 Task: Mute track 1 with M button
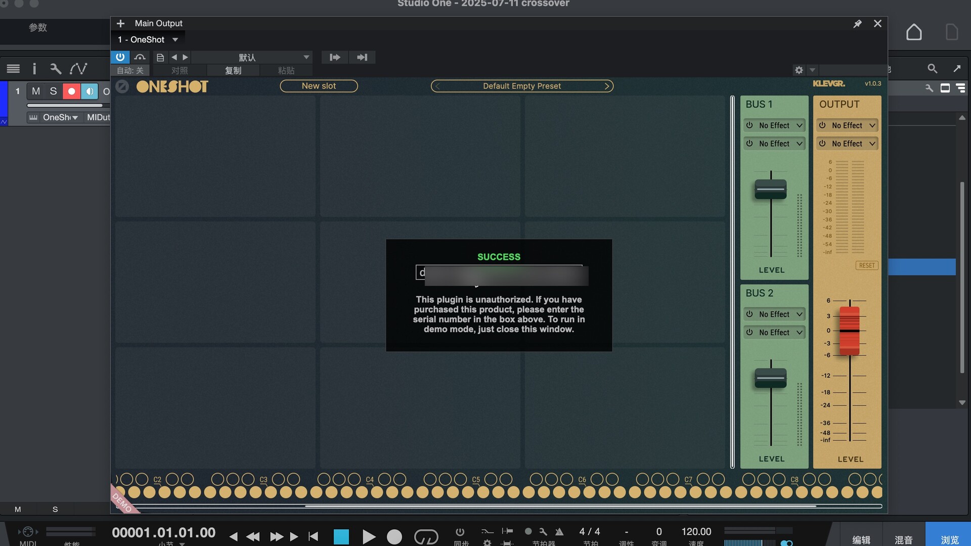(x=35, y=91)
